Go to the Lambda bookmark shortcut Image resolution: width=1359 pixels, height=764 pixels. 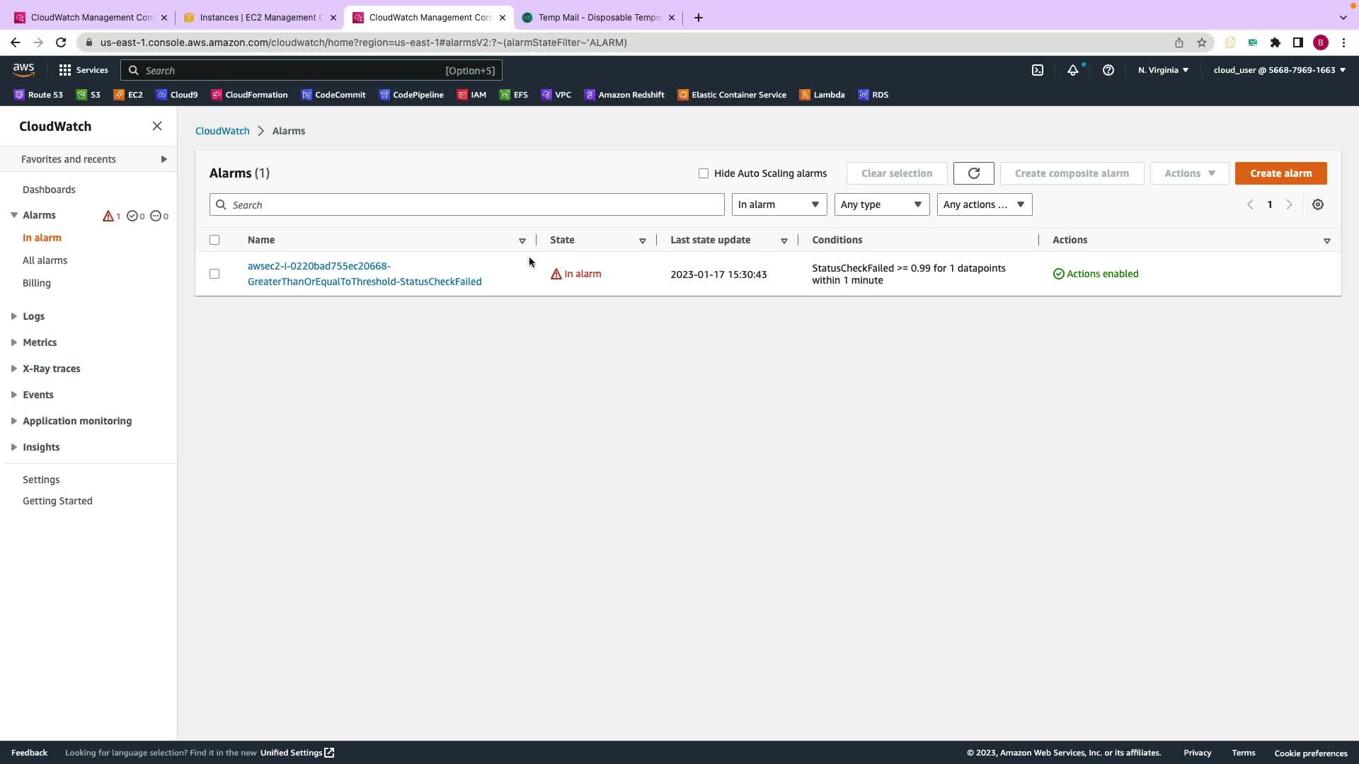(822, 95)
